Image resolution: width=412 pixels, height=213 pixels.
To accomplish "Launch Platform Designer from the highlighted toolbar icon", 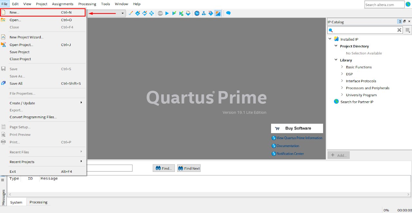I will [218, 13].
